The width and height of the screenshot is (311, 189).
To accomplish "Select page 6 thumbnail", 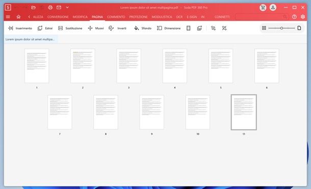I will click(267, 66).
